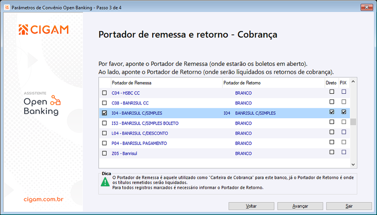
Task: Uncheck the I04 - BANRISUL C/SIMPLES row checkbox
Action: pos(104,113)
